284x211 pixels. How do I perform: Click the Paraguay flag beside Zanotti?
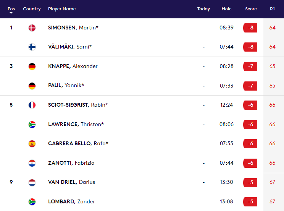pyautogui.click(x=32, y=163)
